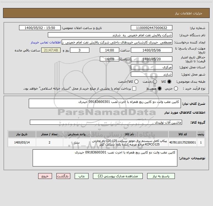Click the شماره نیاز number field
Viewport: 213px width, 206px height.
pos(152,28)
